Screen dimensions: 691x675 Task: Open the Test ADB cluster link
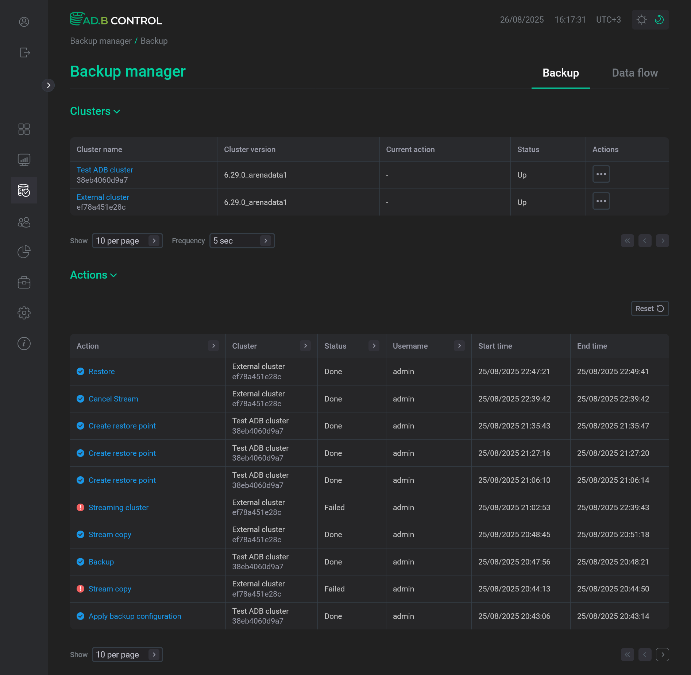(x=105, y=170)
